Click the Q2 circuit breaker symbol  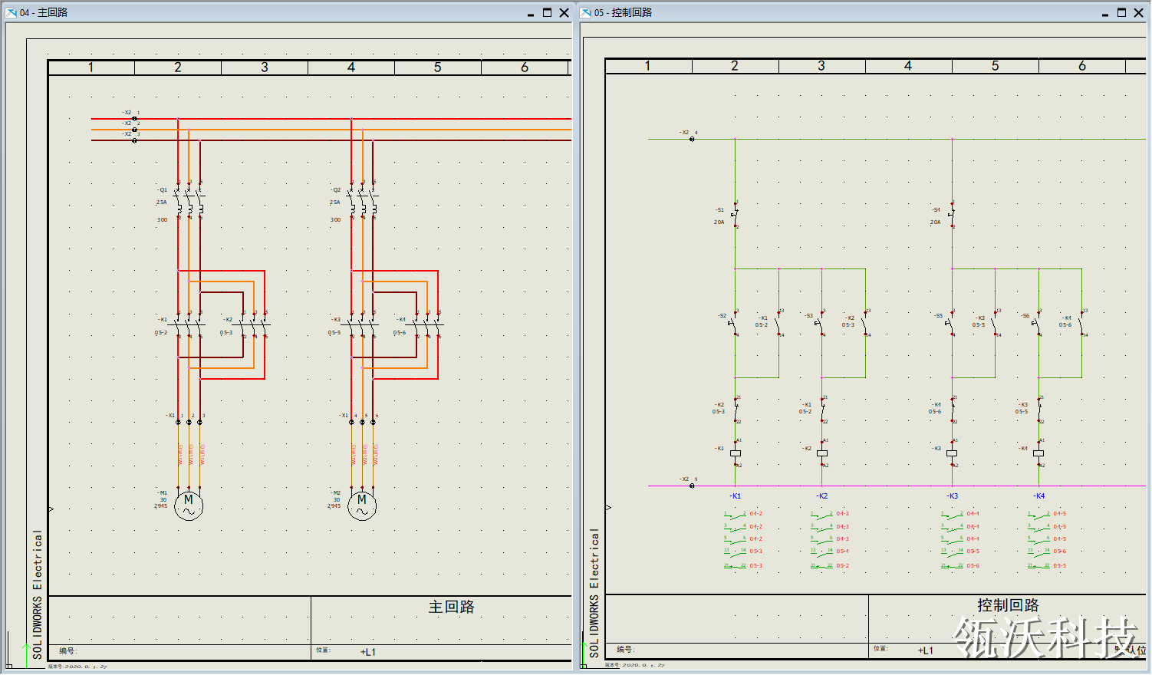pos(362,203)
